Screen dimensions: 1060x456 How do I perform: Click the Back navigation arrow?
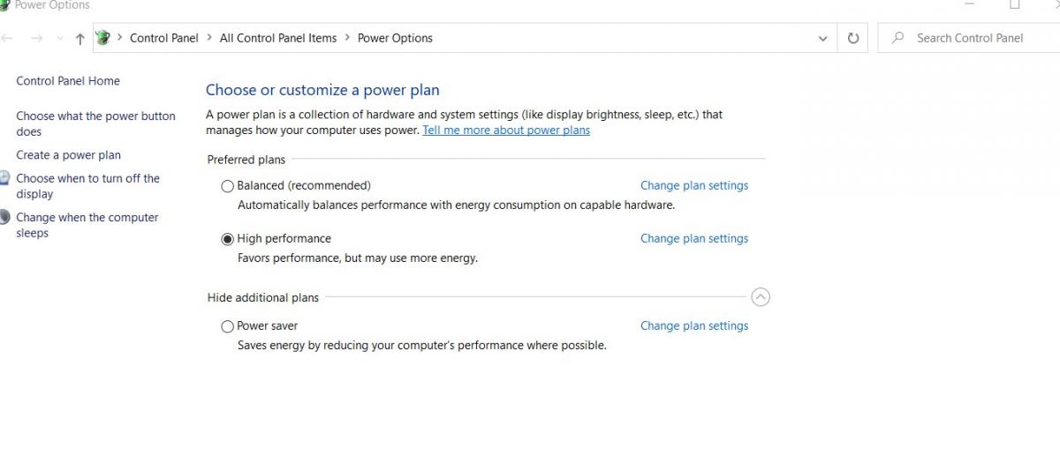point(6,38)
